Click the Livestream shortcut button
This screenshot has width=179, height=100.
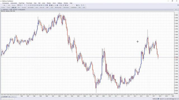coord(74,7)
